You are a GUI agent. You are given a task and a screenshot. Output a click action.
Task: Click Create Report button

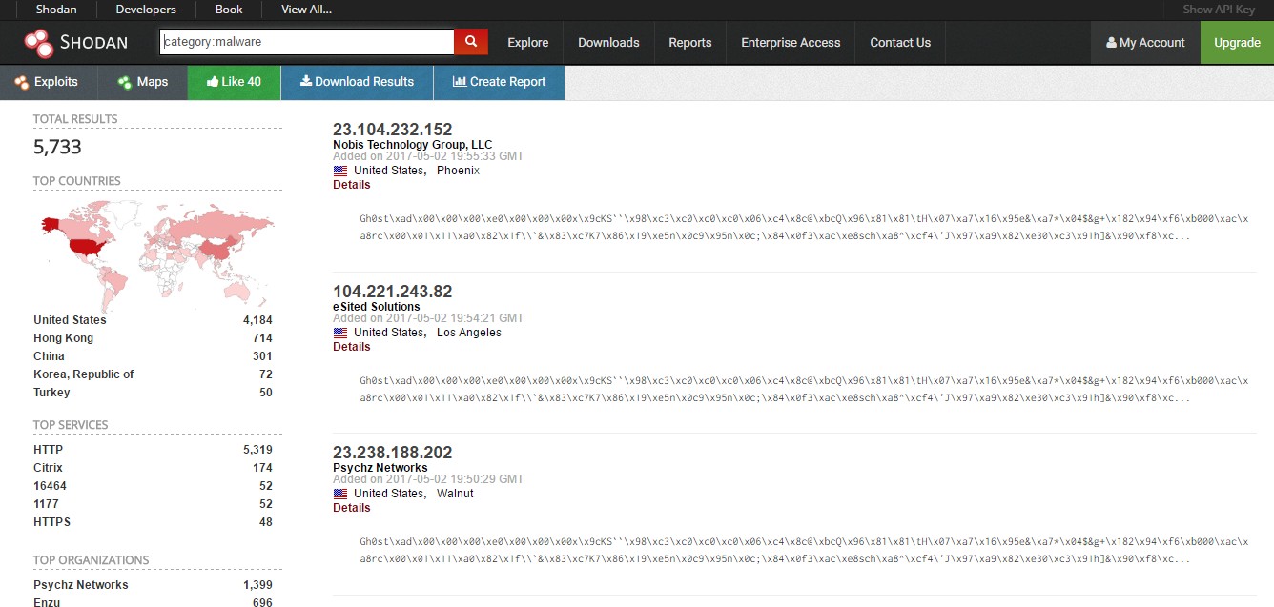(499, 82)
